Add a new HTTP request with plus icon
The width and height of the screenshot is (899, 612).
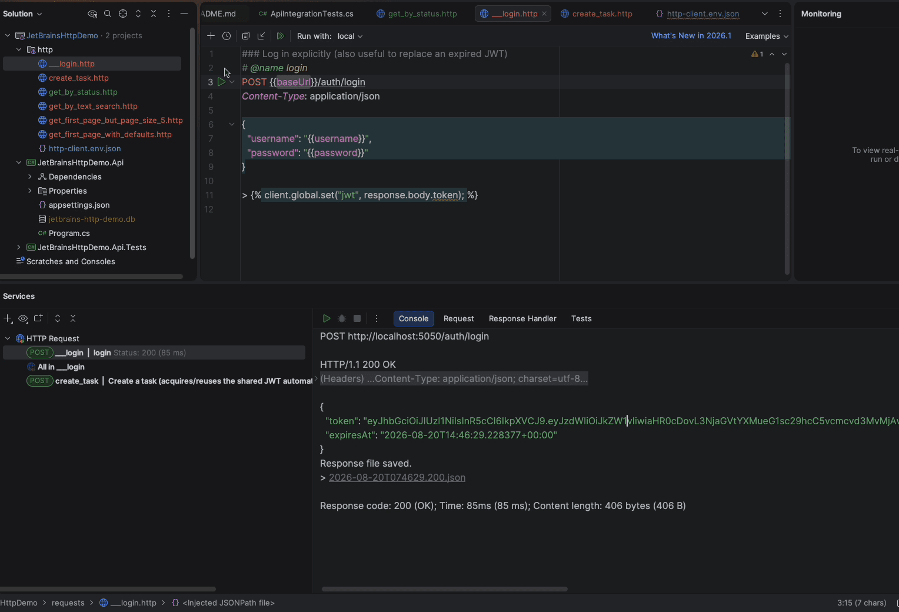pos(211,36)
